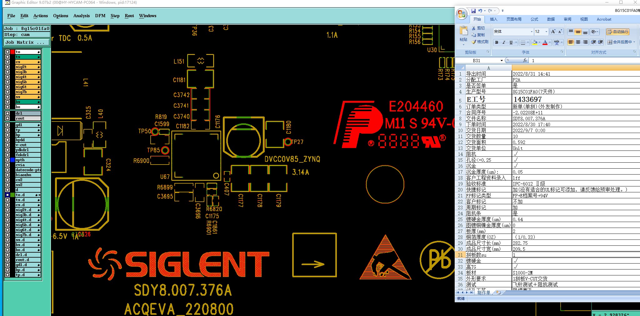This screenshot has width=640, height=316.
Task: Click the red color swatch beside 'to' layer
Action: pyautogui.click(x=12, y=52)
